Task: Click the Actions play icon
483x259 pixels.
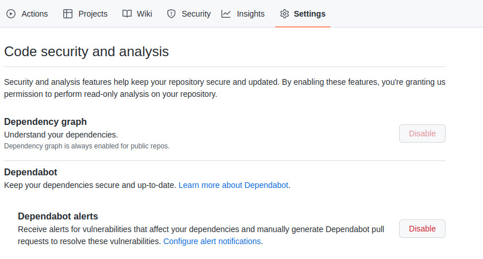Action: (x=11, y=14)
